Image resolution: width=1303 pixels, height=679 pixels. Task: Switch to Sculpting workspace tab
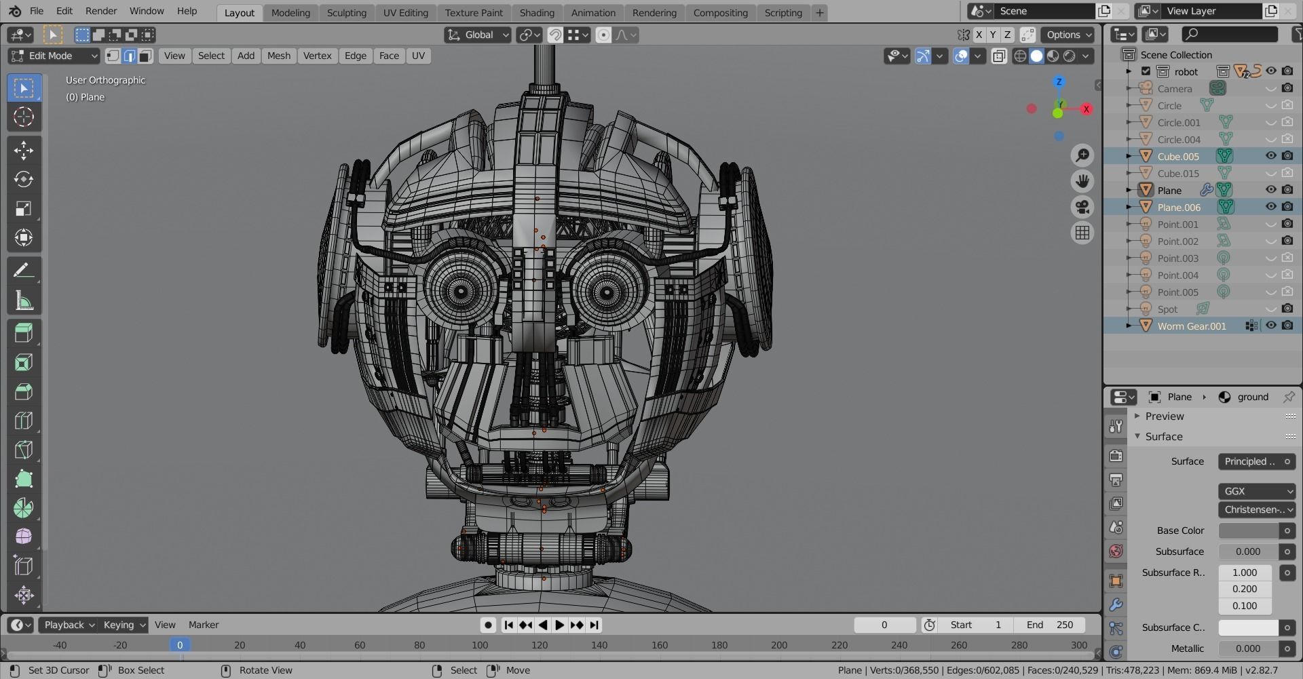pos(346,13)
